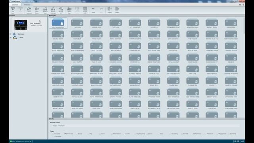
Task: Switch to the Presets tab
Action: coord(27,5)
